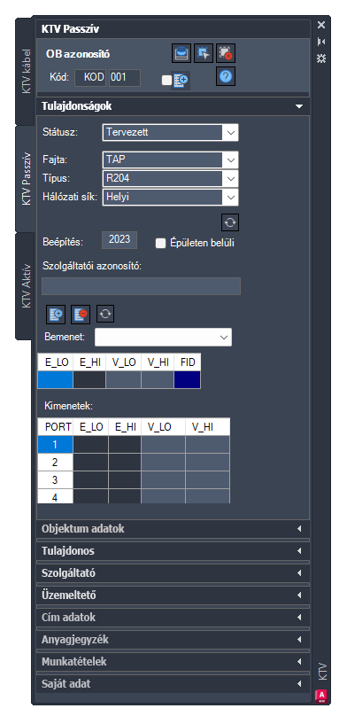Screen dimensions: 347x716
Task: Click the refresh icon below Hálózati sík
Action: point(230,222)
